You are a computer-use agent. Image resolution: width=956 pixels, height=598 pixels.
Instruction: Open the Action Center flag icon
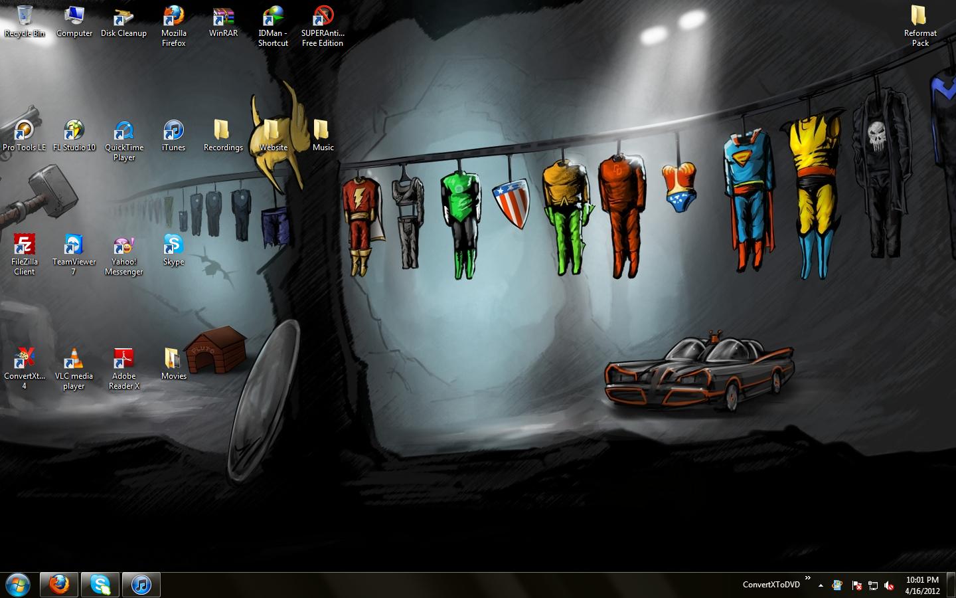(856, 585)
